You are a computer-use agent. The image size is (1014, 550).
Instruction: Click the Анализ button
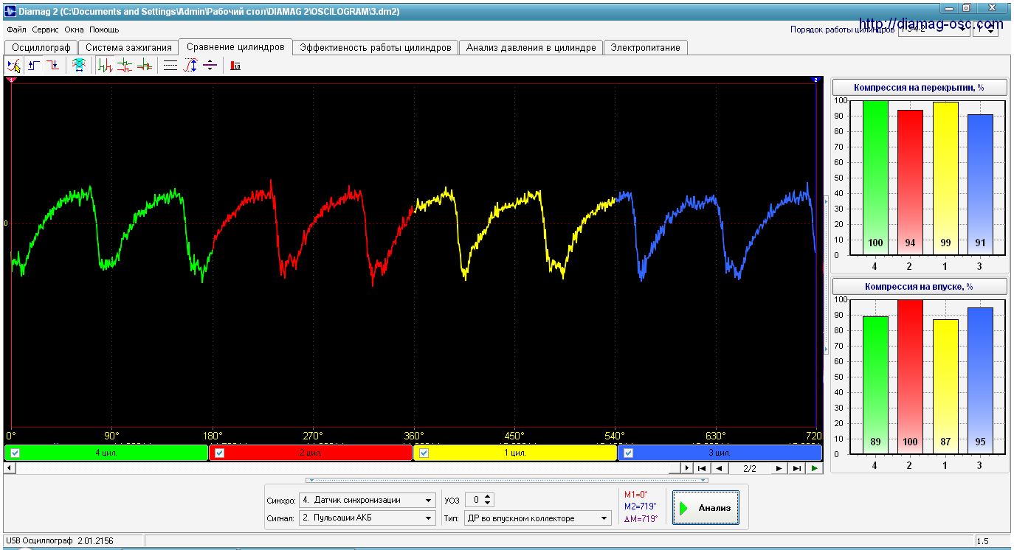tap(706, 508)
